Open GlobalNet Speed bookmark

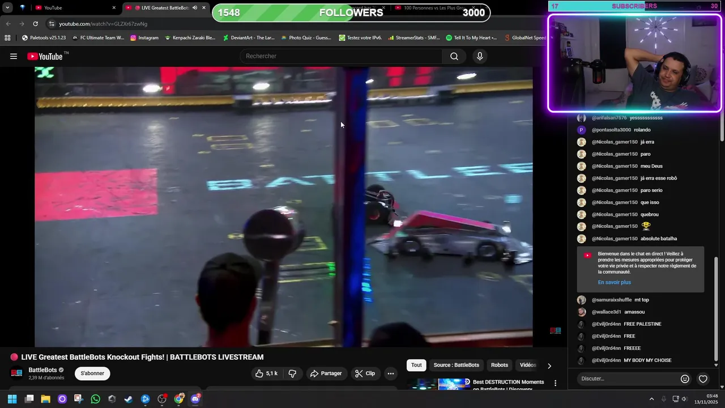[525, 38]
